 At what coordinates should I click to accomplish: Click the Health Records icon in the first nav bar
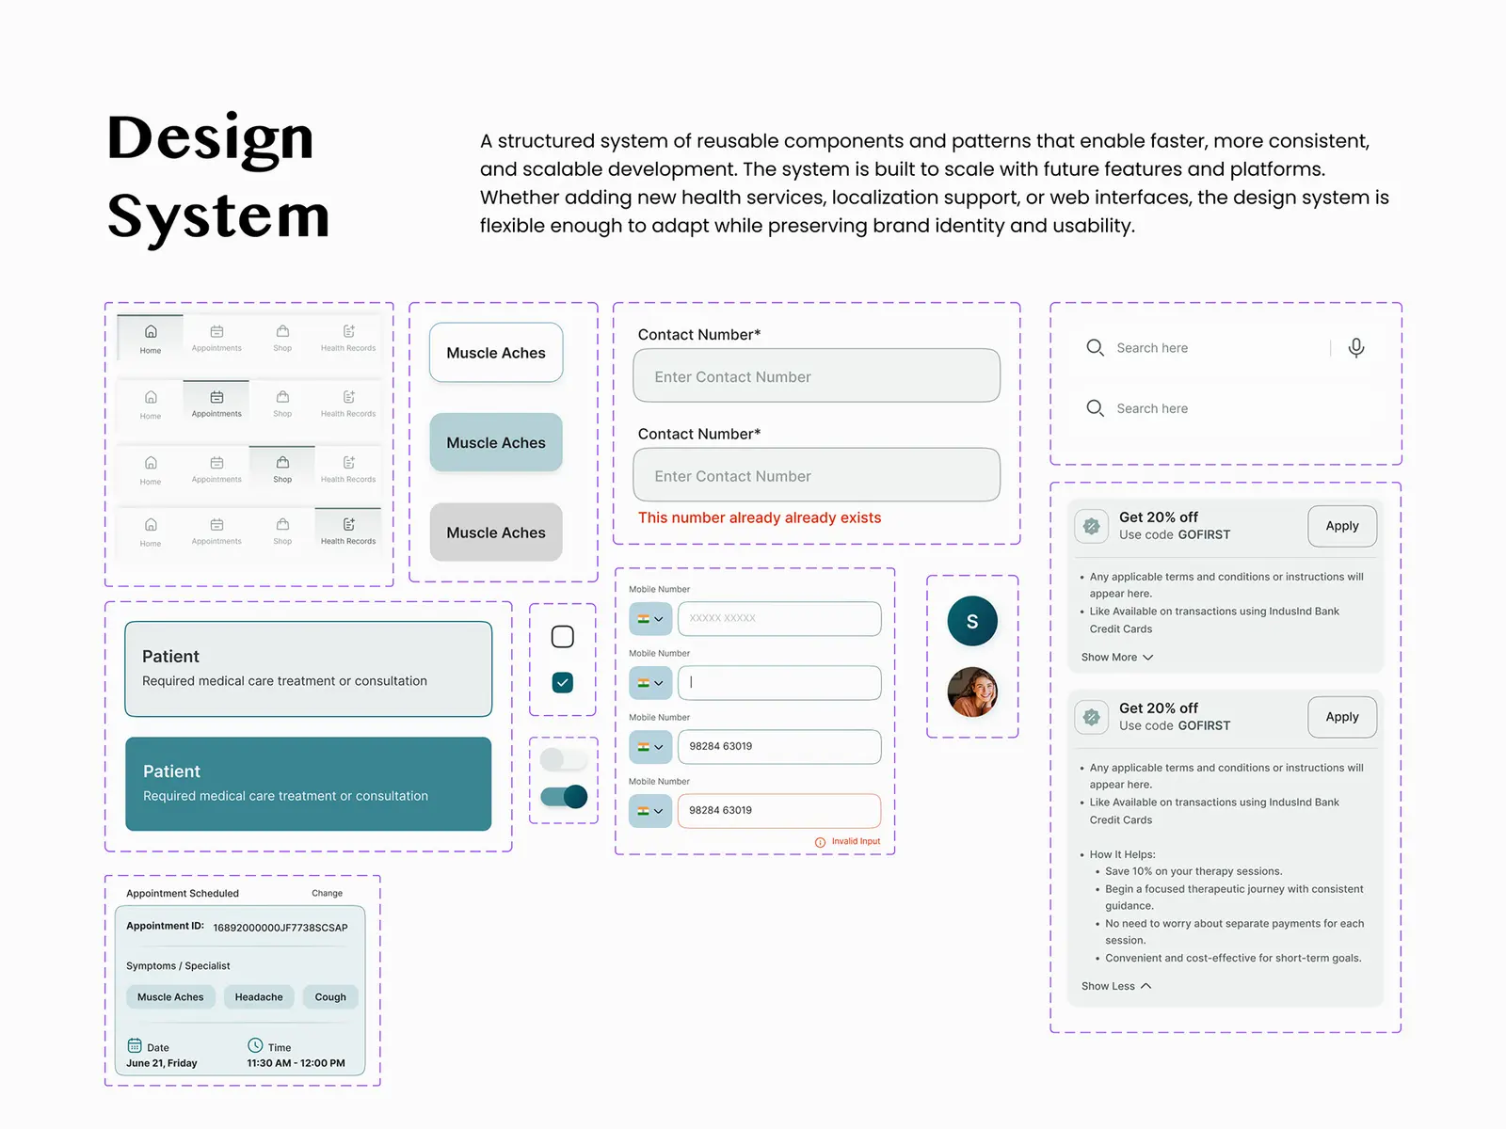[348, 331]
